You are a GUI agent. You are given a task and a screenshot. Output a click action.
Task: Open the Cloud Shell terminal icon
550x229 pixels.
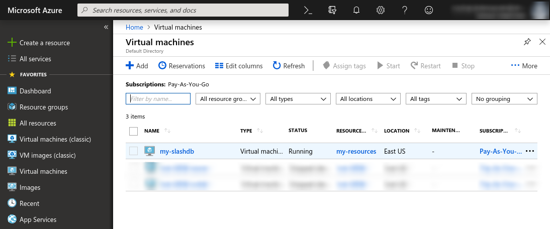(308, 10)
